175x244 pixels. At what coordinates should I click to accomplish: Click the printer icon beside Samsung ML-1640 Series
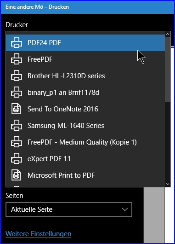(16, 125)
